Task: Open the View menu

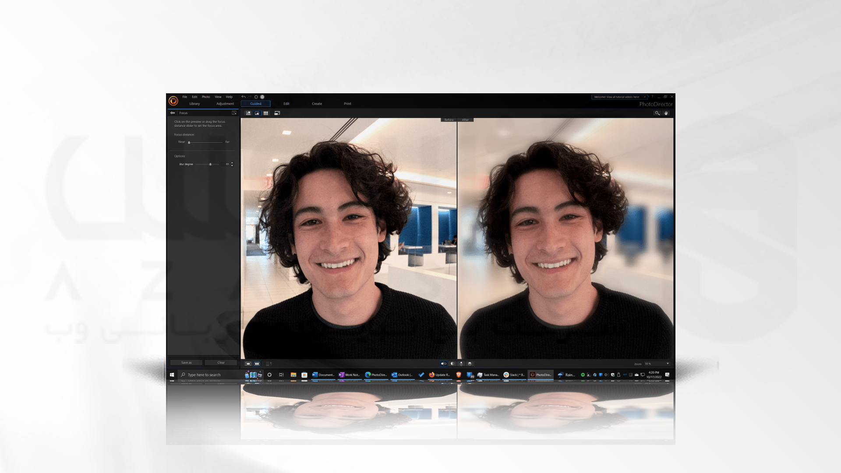Action: click(218, 97)
